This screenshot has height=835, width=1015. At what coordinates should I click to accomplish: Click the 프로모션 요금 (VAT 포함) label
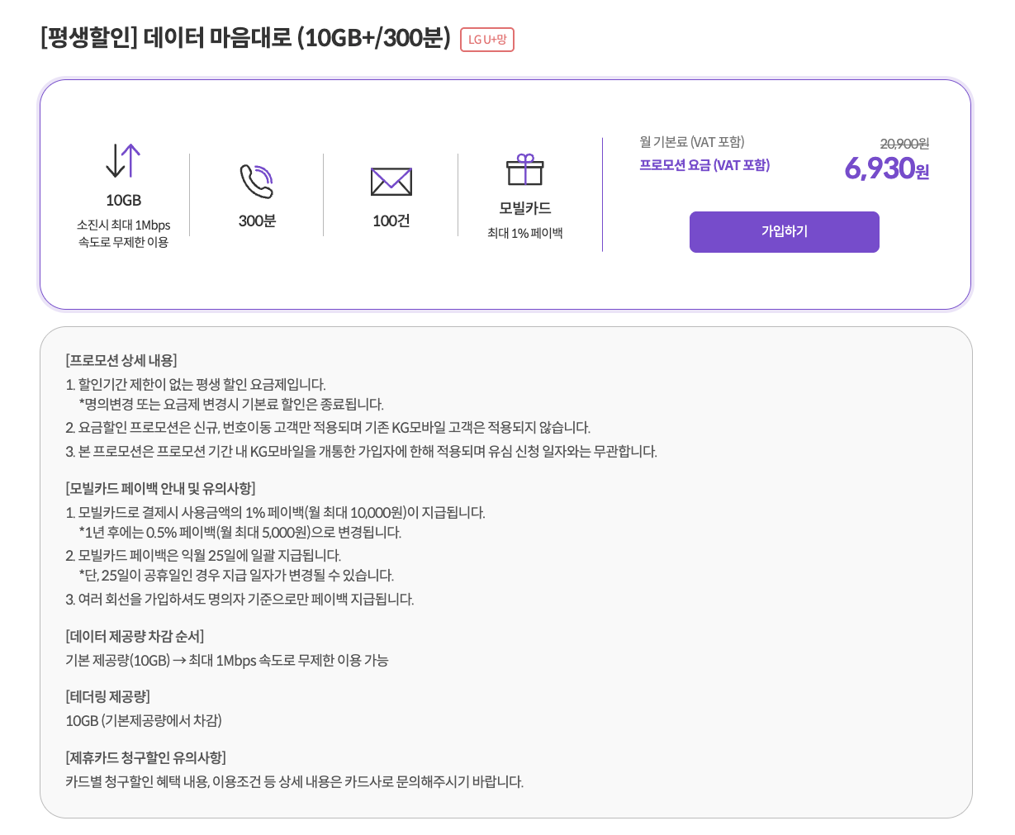[704, 165]
